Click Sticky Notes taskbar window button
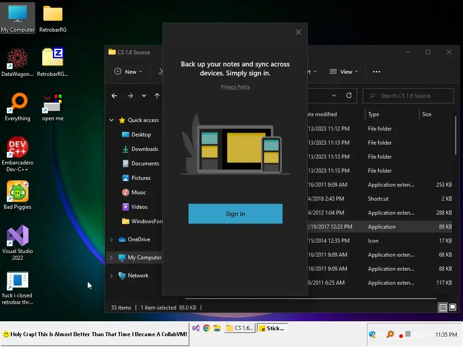This screenshot has height=347, width=463. click(272, 328)
